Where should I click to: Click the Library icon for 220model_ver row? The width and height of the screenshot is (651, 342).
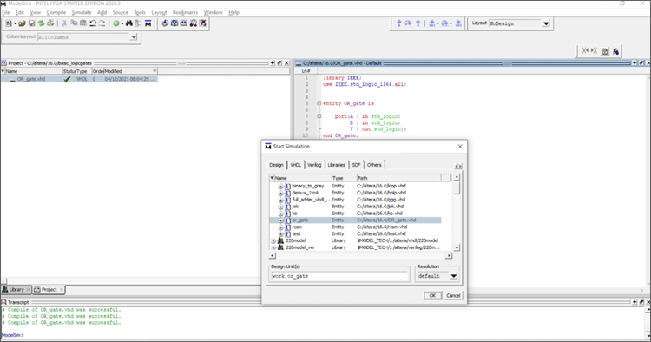point(280,247)
